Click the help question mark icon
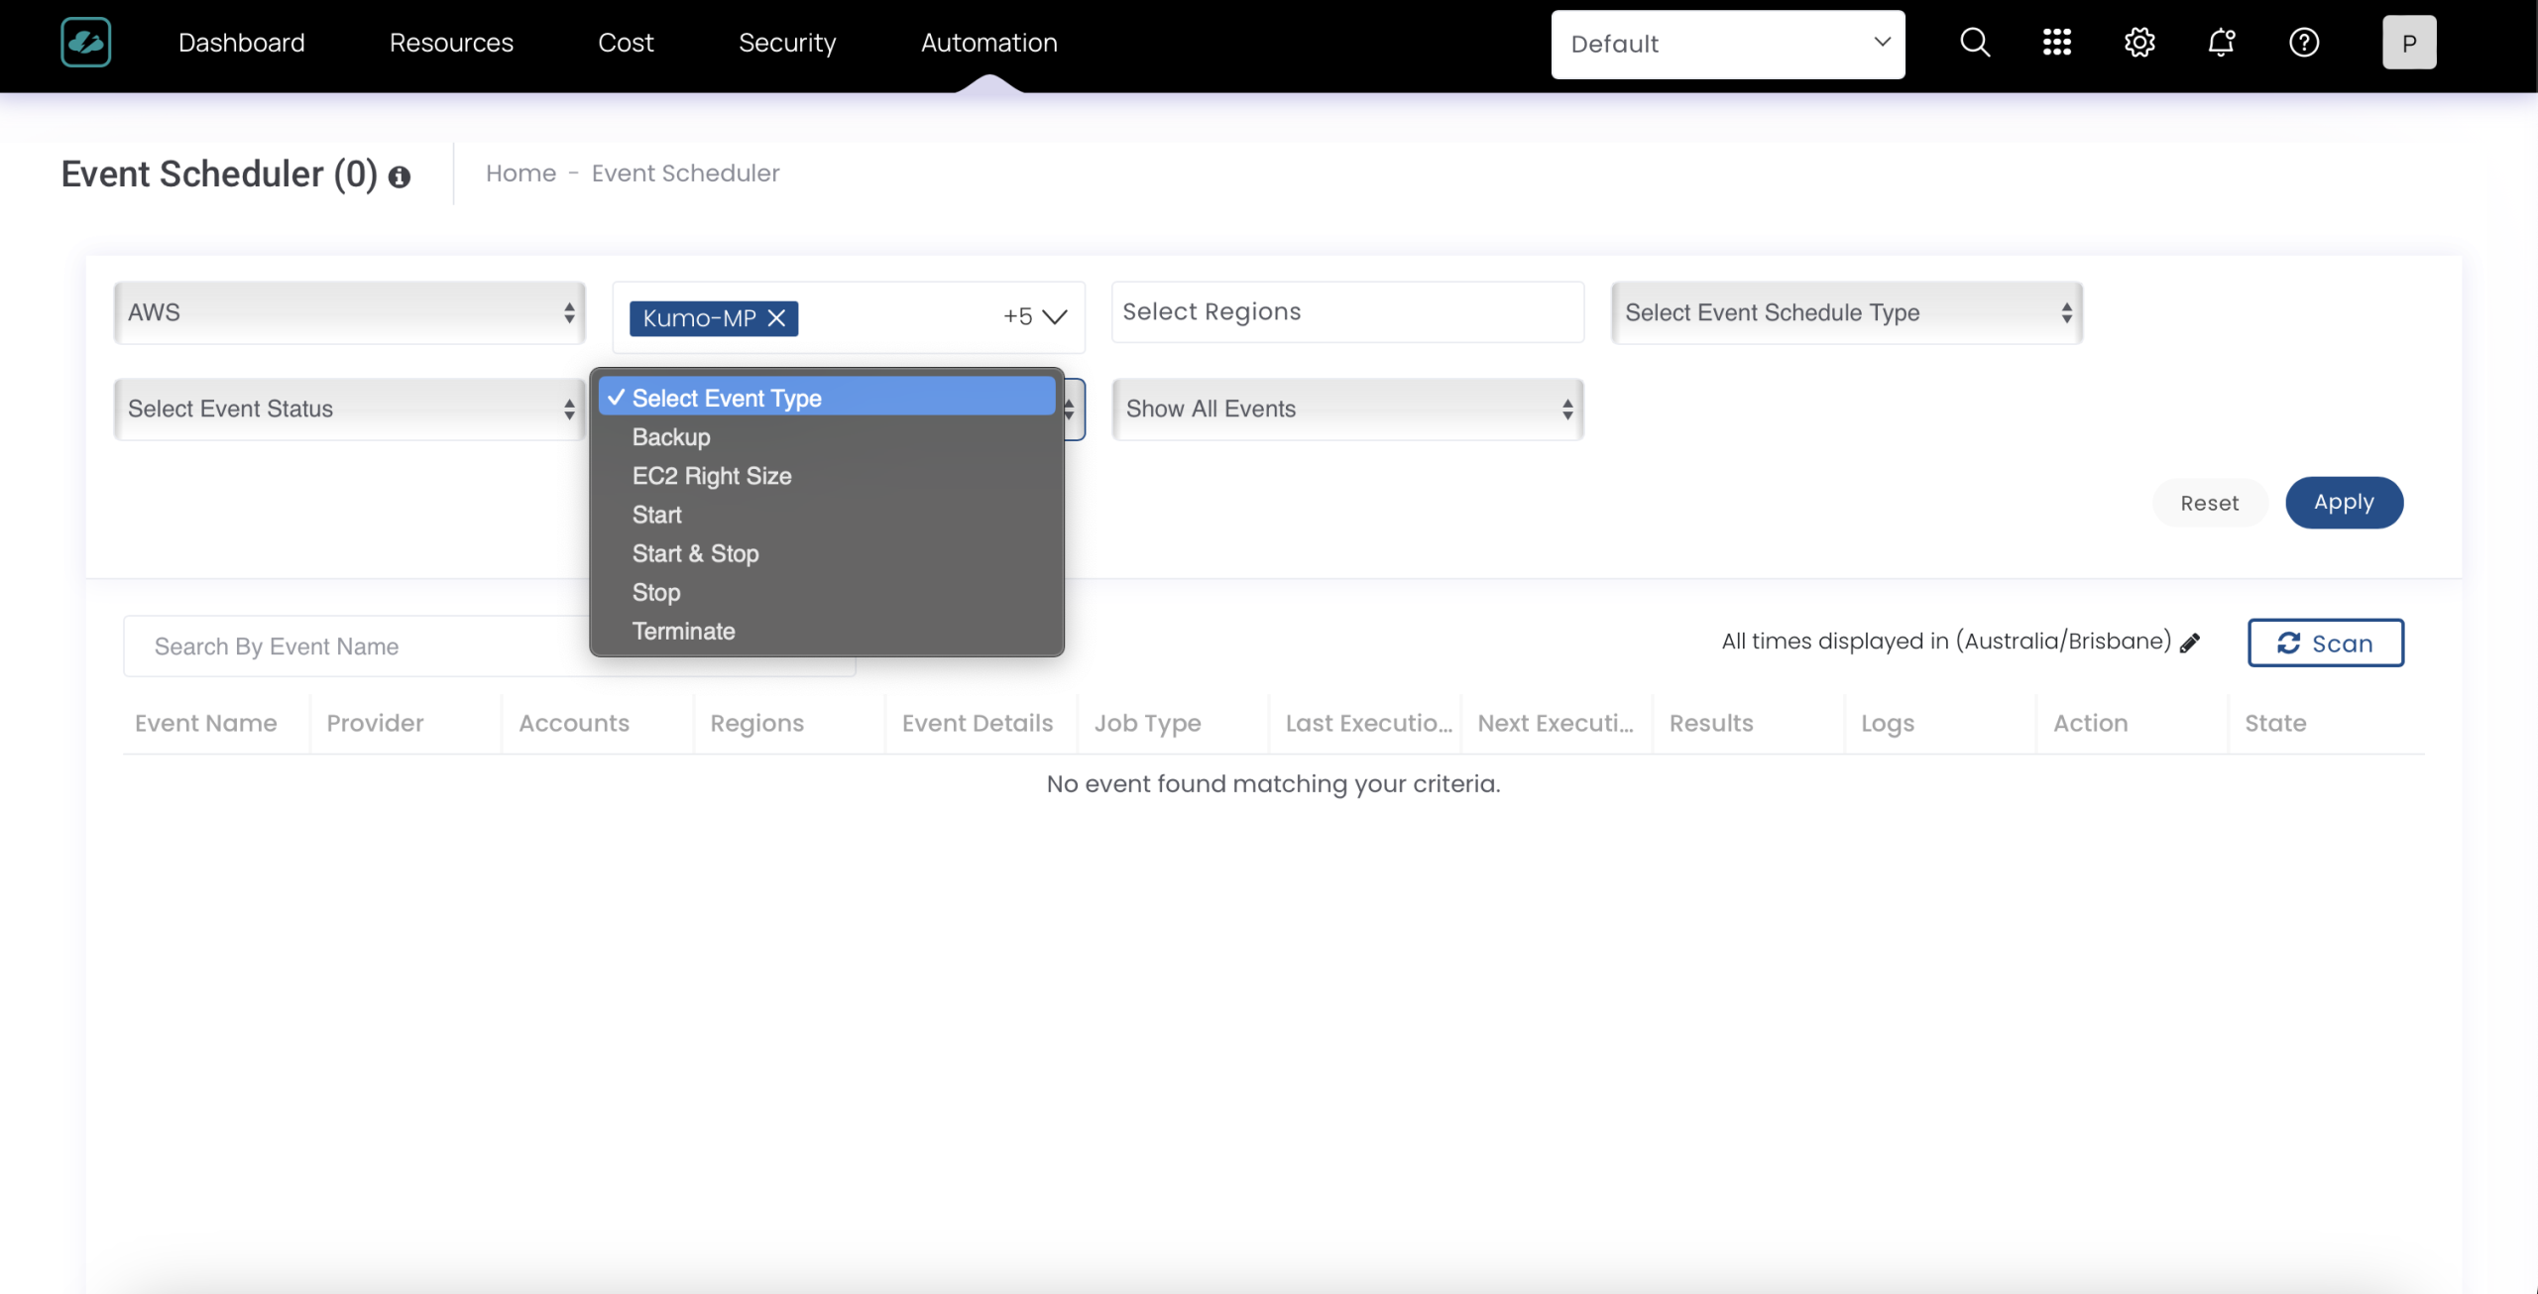2538x1294 pixels. click(x=2303, y=43)
